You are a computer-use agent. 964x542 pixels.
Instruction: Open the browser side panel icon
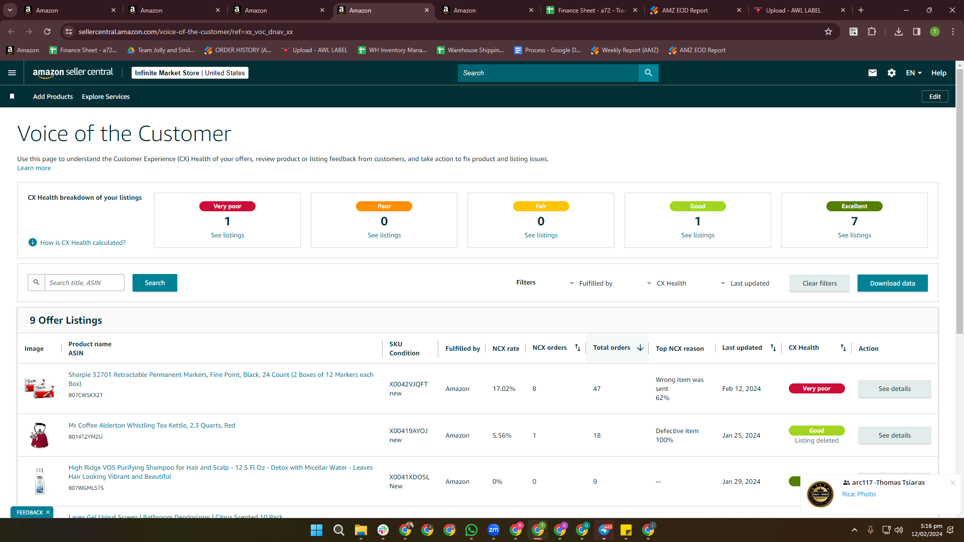[x=917, y=32]
